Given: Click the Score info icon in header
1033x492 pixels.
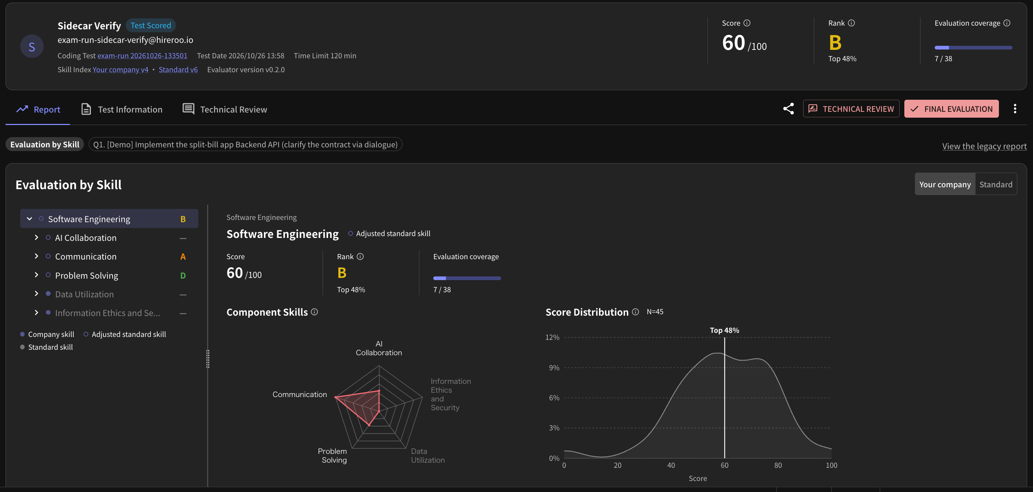Looking at the screenshot, I should point(747,23).
